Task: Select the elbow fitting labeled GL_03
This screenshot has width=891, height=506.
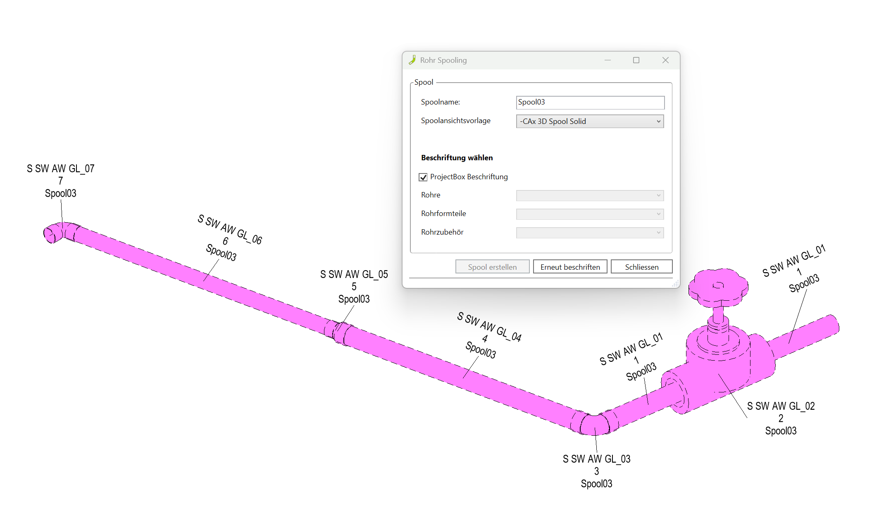Action: pyautogui.click(x=594, y=424)
